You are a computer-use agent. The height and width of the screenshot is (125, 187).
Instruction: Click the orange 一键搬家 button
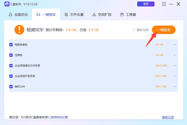[164, 30]
